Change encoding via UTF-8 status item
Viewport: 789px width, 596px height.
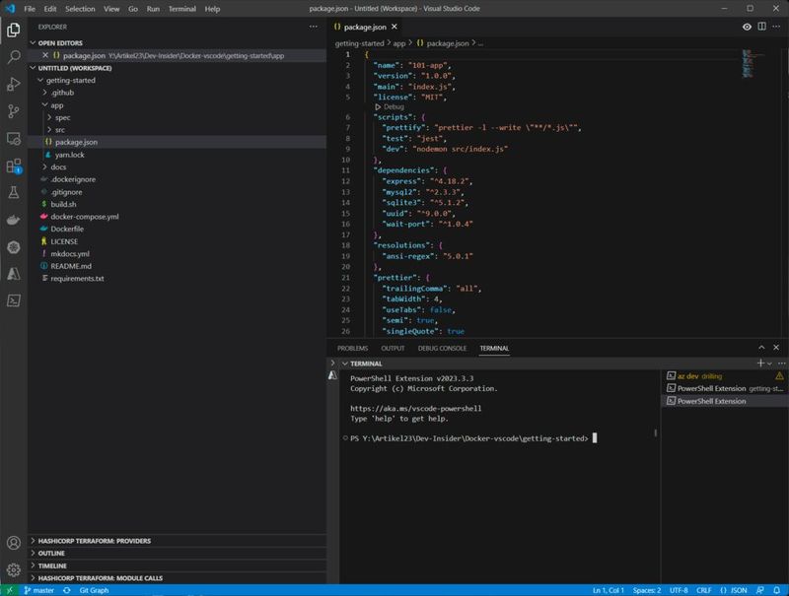pyautogui.click(x=679, y=590)
